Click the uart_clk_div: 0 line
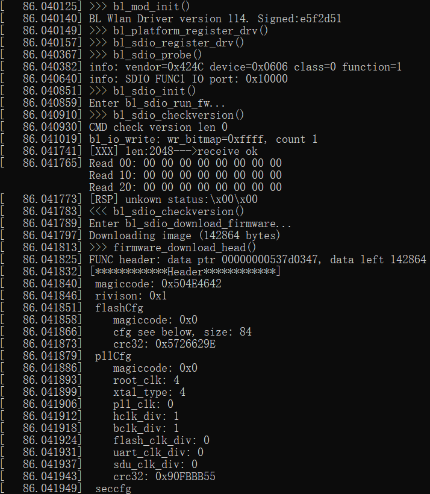Image resolution: width=430 pixels, height=494 pixels. tap(158, 452)
